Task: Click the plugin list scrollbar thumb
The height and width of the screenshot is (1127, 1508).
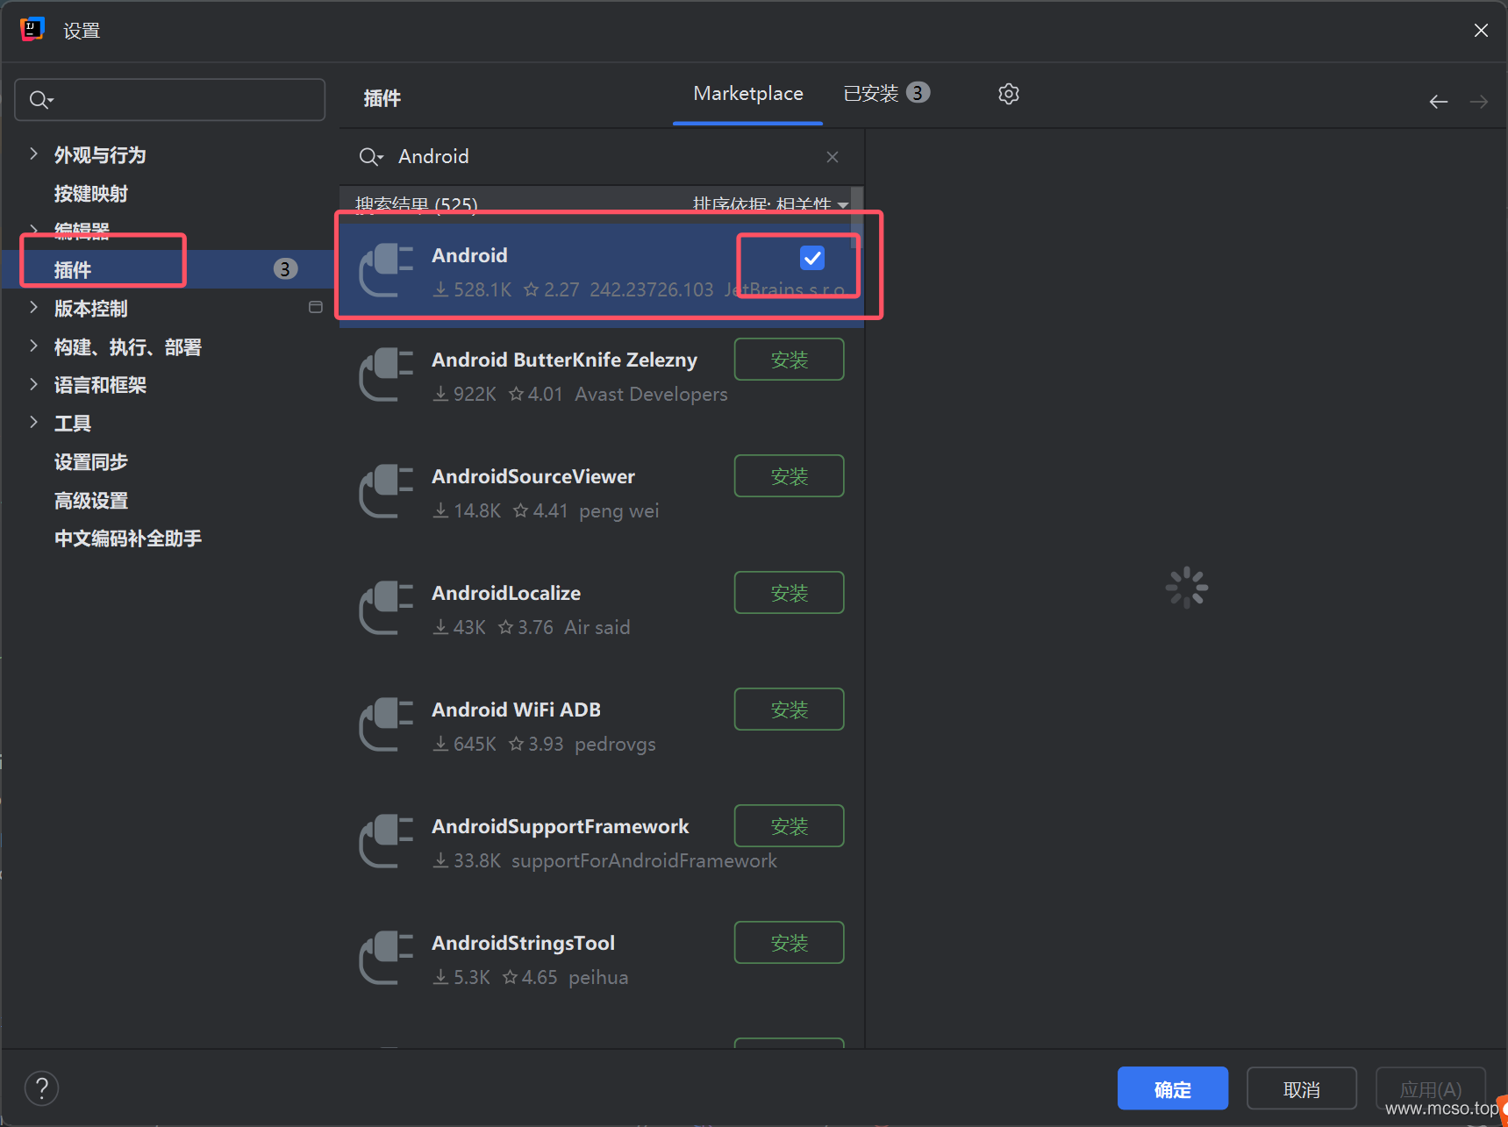Action: pyautogui.click(x=857, y=219)
